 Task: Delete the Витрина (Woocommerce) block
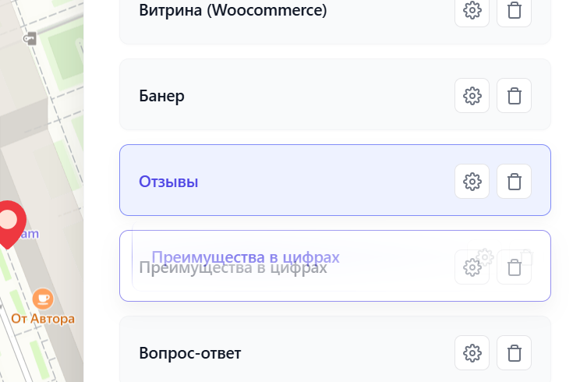click(x=514, y=11)
